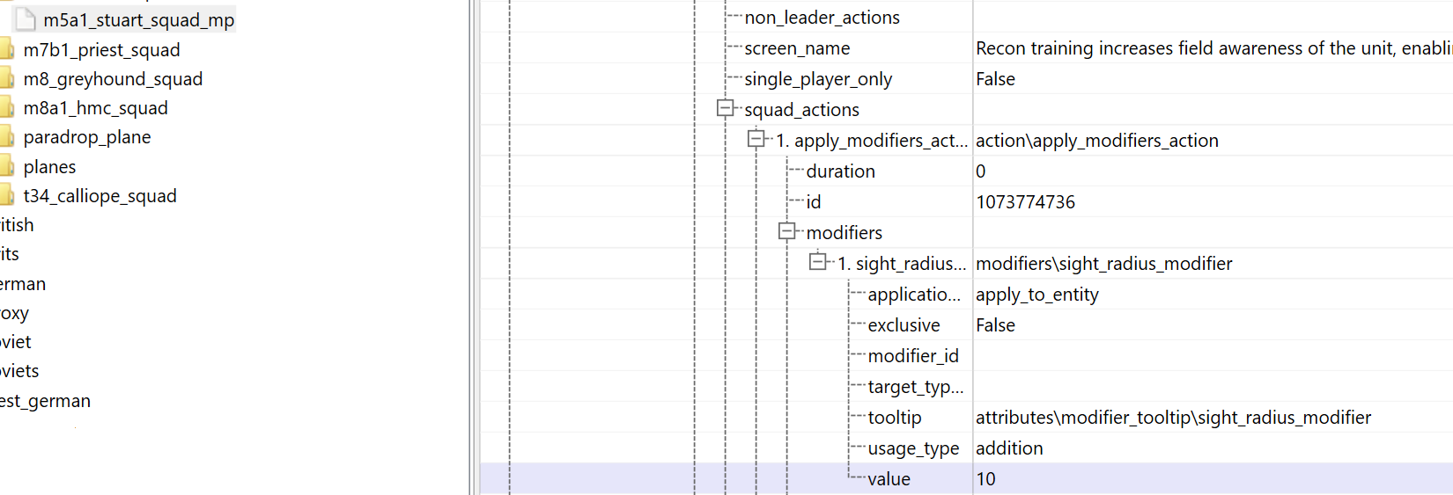Select the tooltip property row
Image resolution: width=1453 pixels, height=495 pixels.
pyautogui.click(x=966, y=417)
